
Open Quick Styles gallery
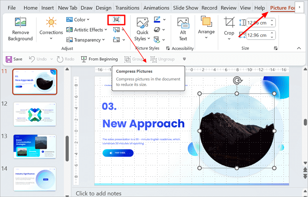(143, 29)
